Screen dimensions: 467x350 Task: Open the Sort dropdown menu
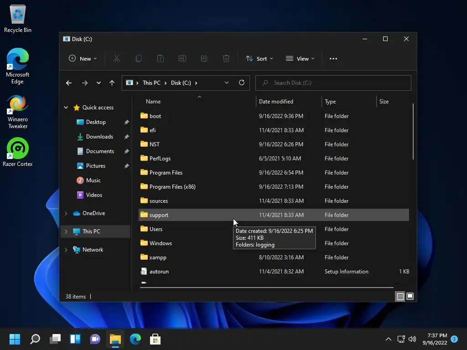click(x=259, y=59)
